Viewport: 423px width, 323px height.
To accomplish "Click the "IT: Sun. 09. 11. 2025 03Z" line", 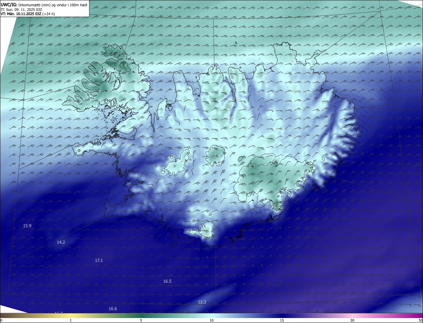I will coord(21,10).
